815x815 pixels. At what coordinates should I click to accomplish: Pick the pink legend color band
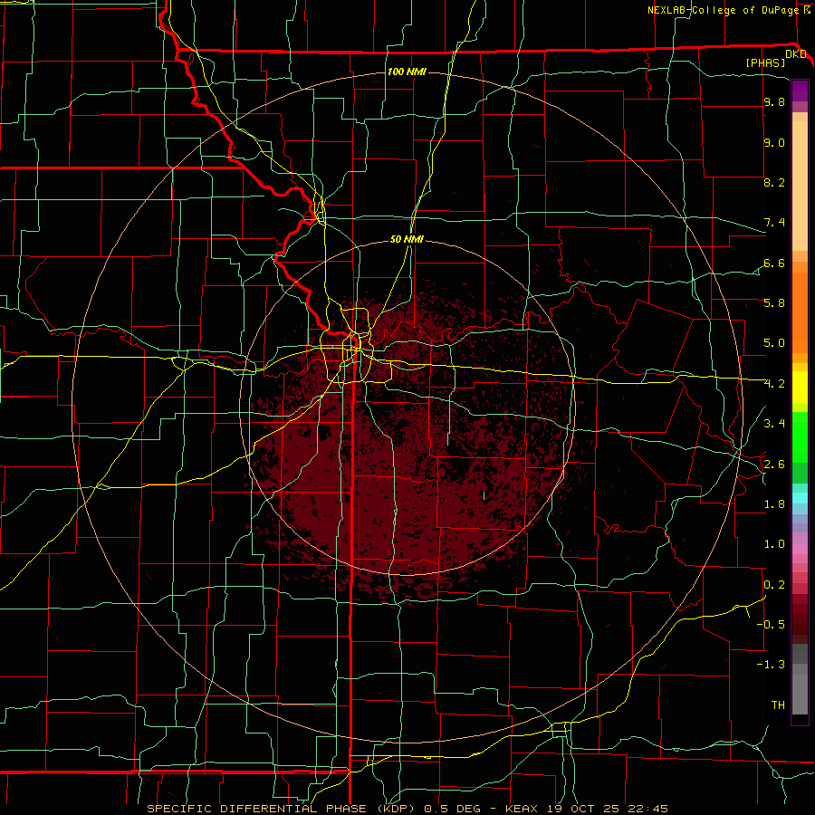800,549
